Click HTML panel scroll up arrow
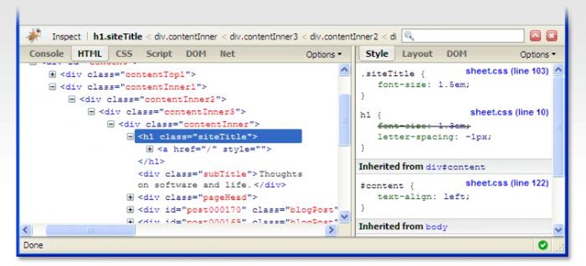This screenshot has height=266, width=586. point(344,70)
